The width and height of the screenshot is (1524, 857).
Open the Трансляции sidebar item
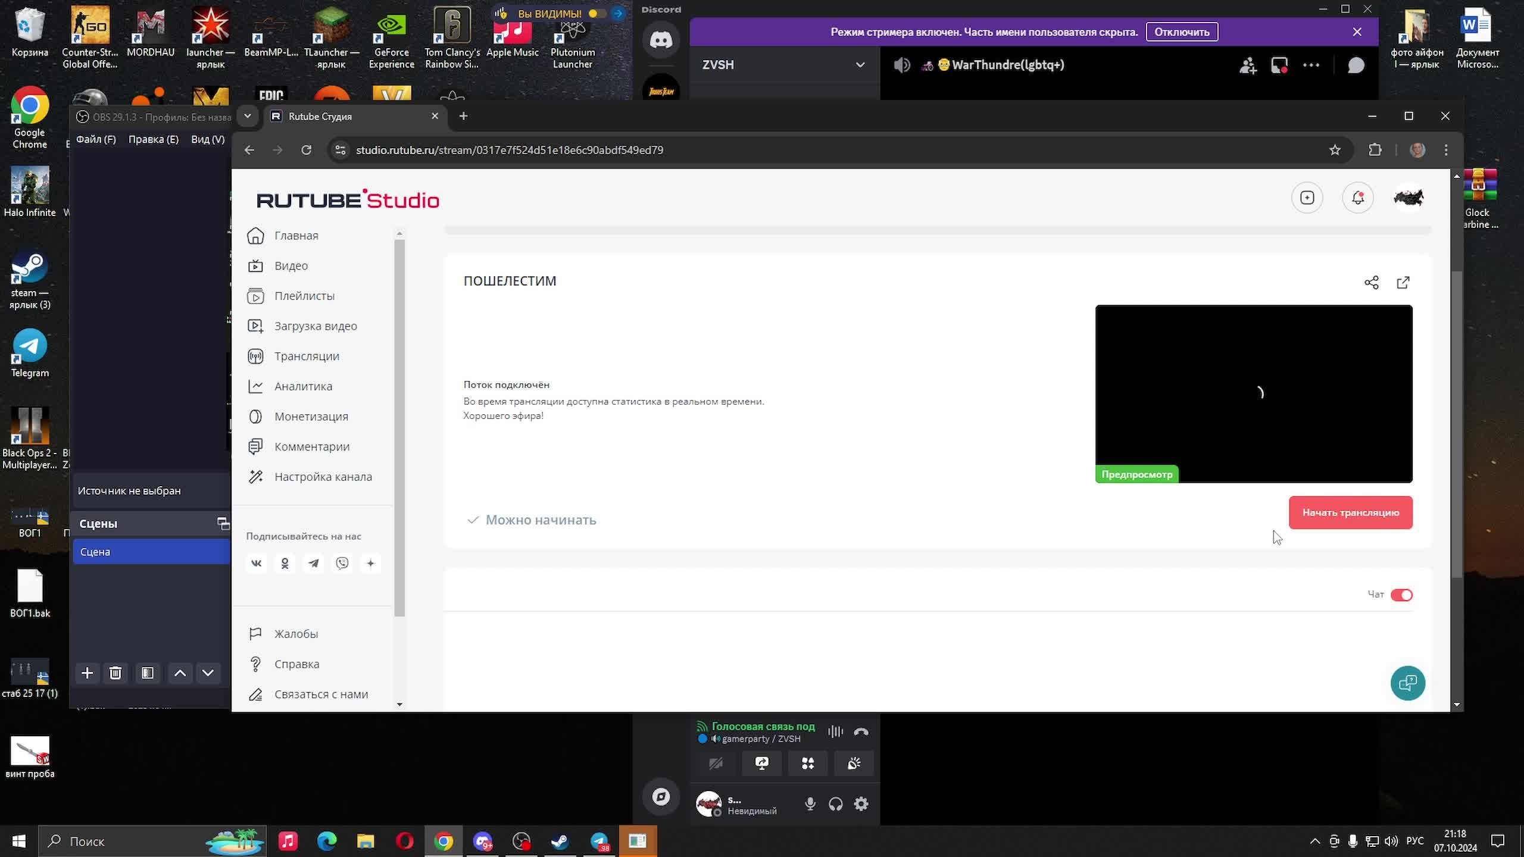(307, 356)
